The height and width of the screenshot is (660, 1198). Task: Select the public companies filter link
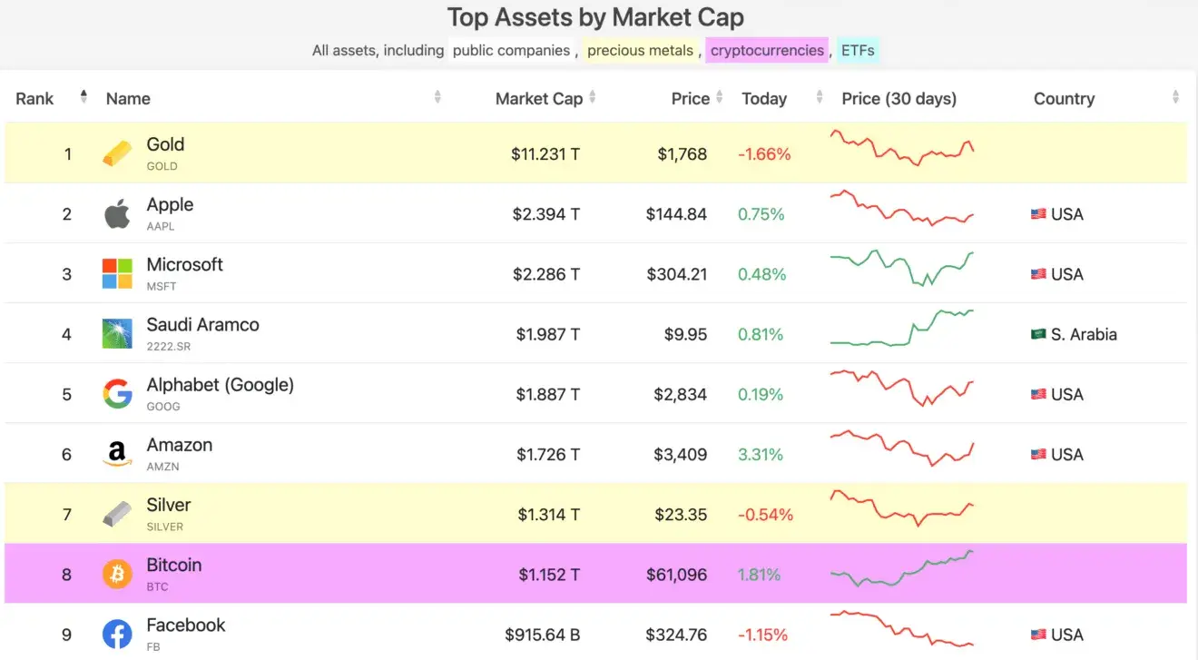(511, 51)
